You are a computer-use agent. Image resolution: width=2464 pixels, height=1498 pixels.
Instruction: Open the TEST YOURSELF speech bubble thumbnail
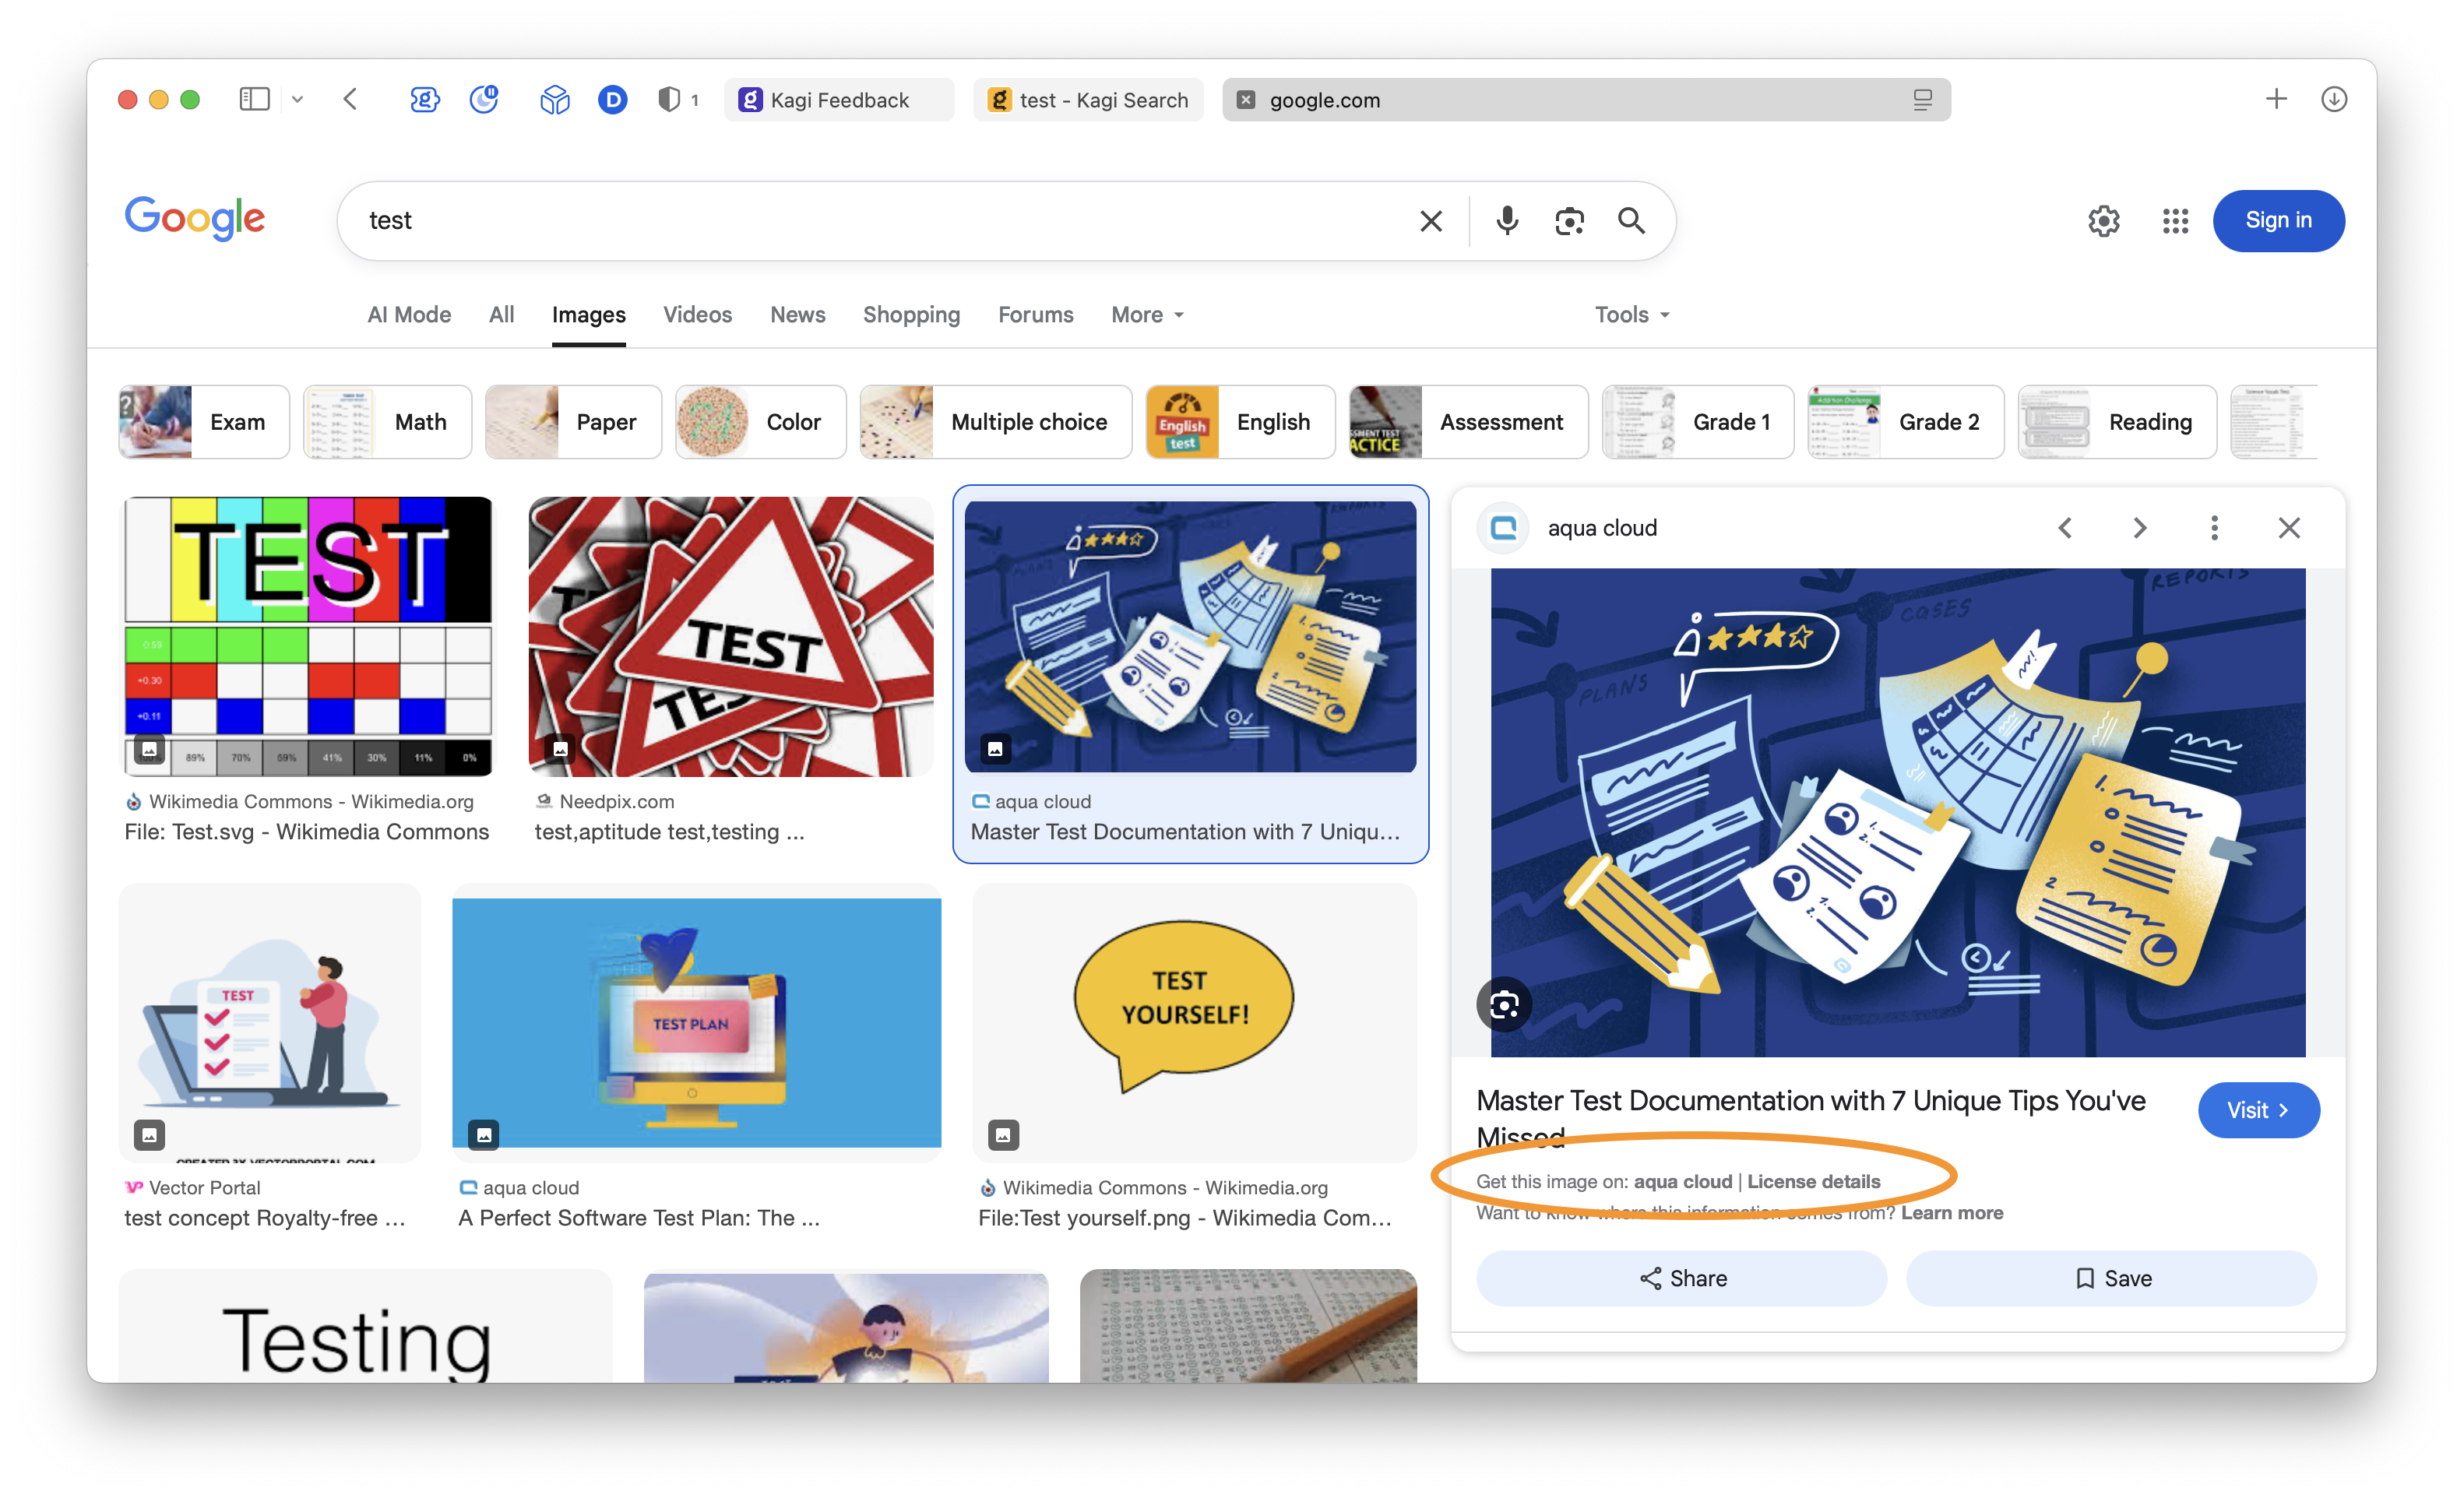coord(1193,1021)
